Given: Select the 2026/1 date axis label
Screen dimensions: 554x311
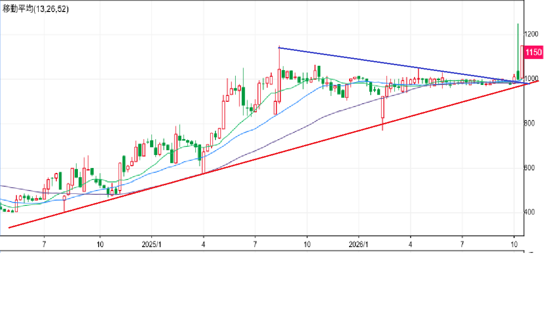Looking at the screenshot, I should click(x=359, y=244).
